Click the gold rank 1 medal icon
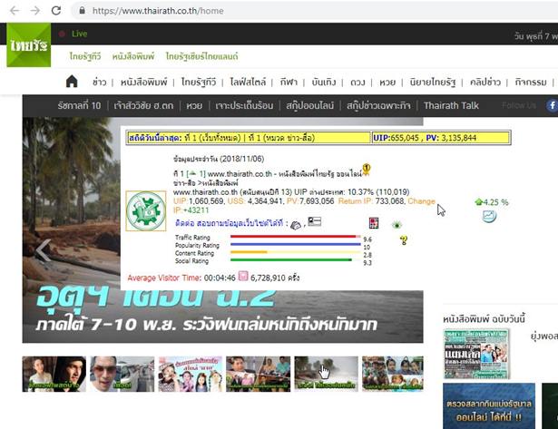 click(367, 169)
